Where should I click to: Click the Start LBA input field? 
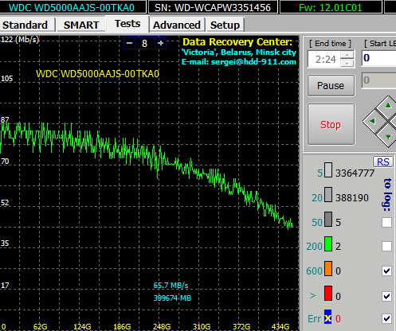pyautogui.click(x=379, y=58)
